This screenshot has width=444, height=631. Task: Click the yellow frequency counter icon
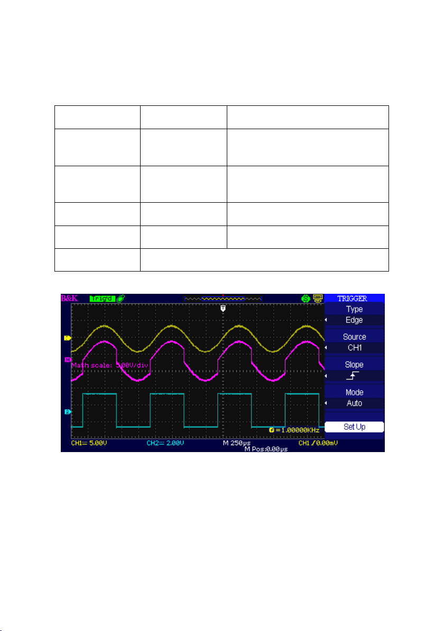click(x=272, y=430)
